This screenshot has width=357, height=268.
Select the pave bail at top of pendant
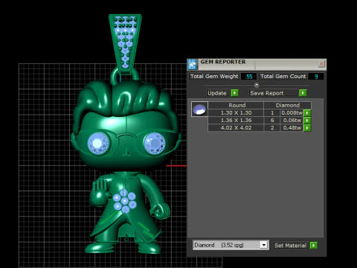point(125,44)
